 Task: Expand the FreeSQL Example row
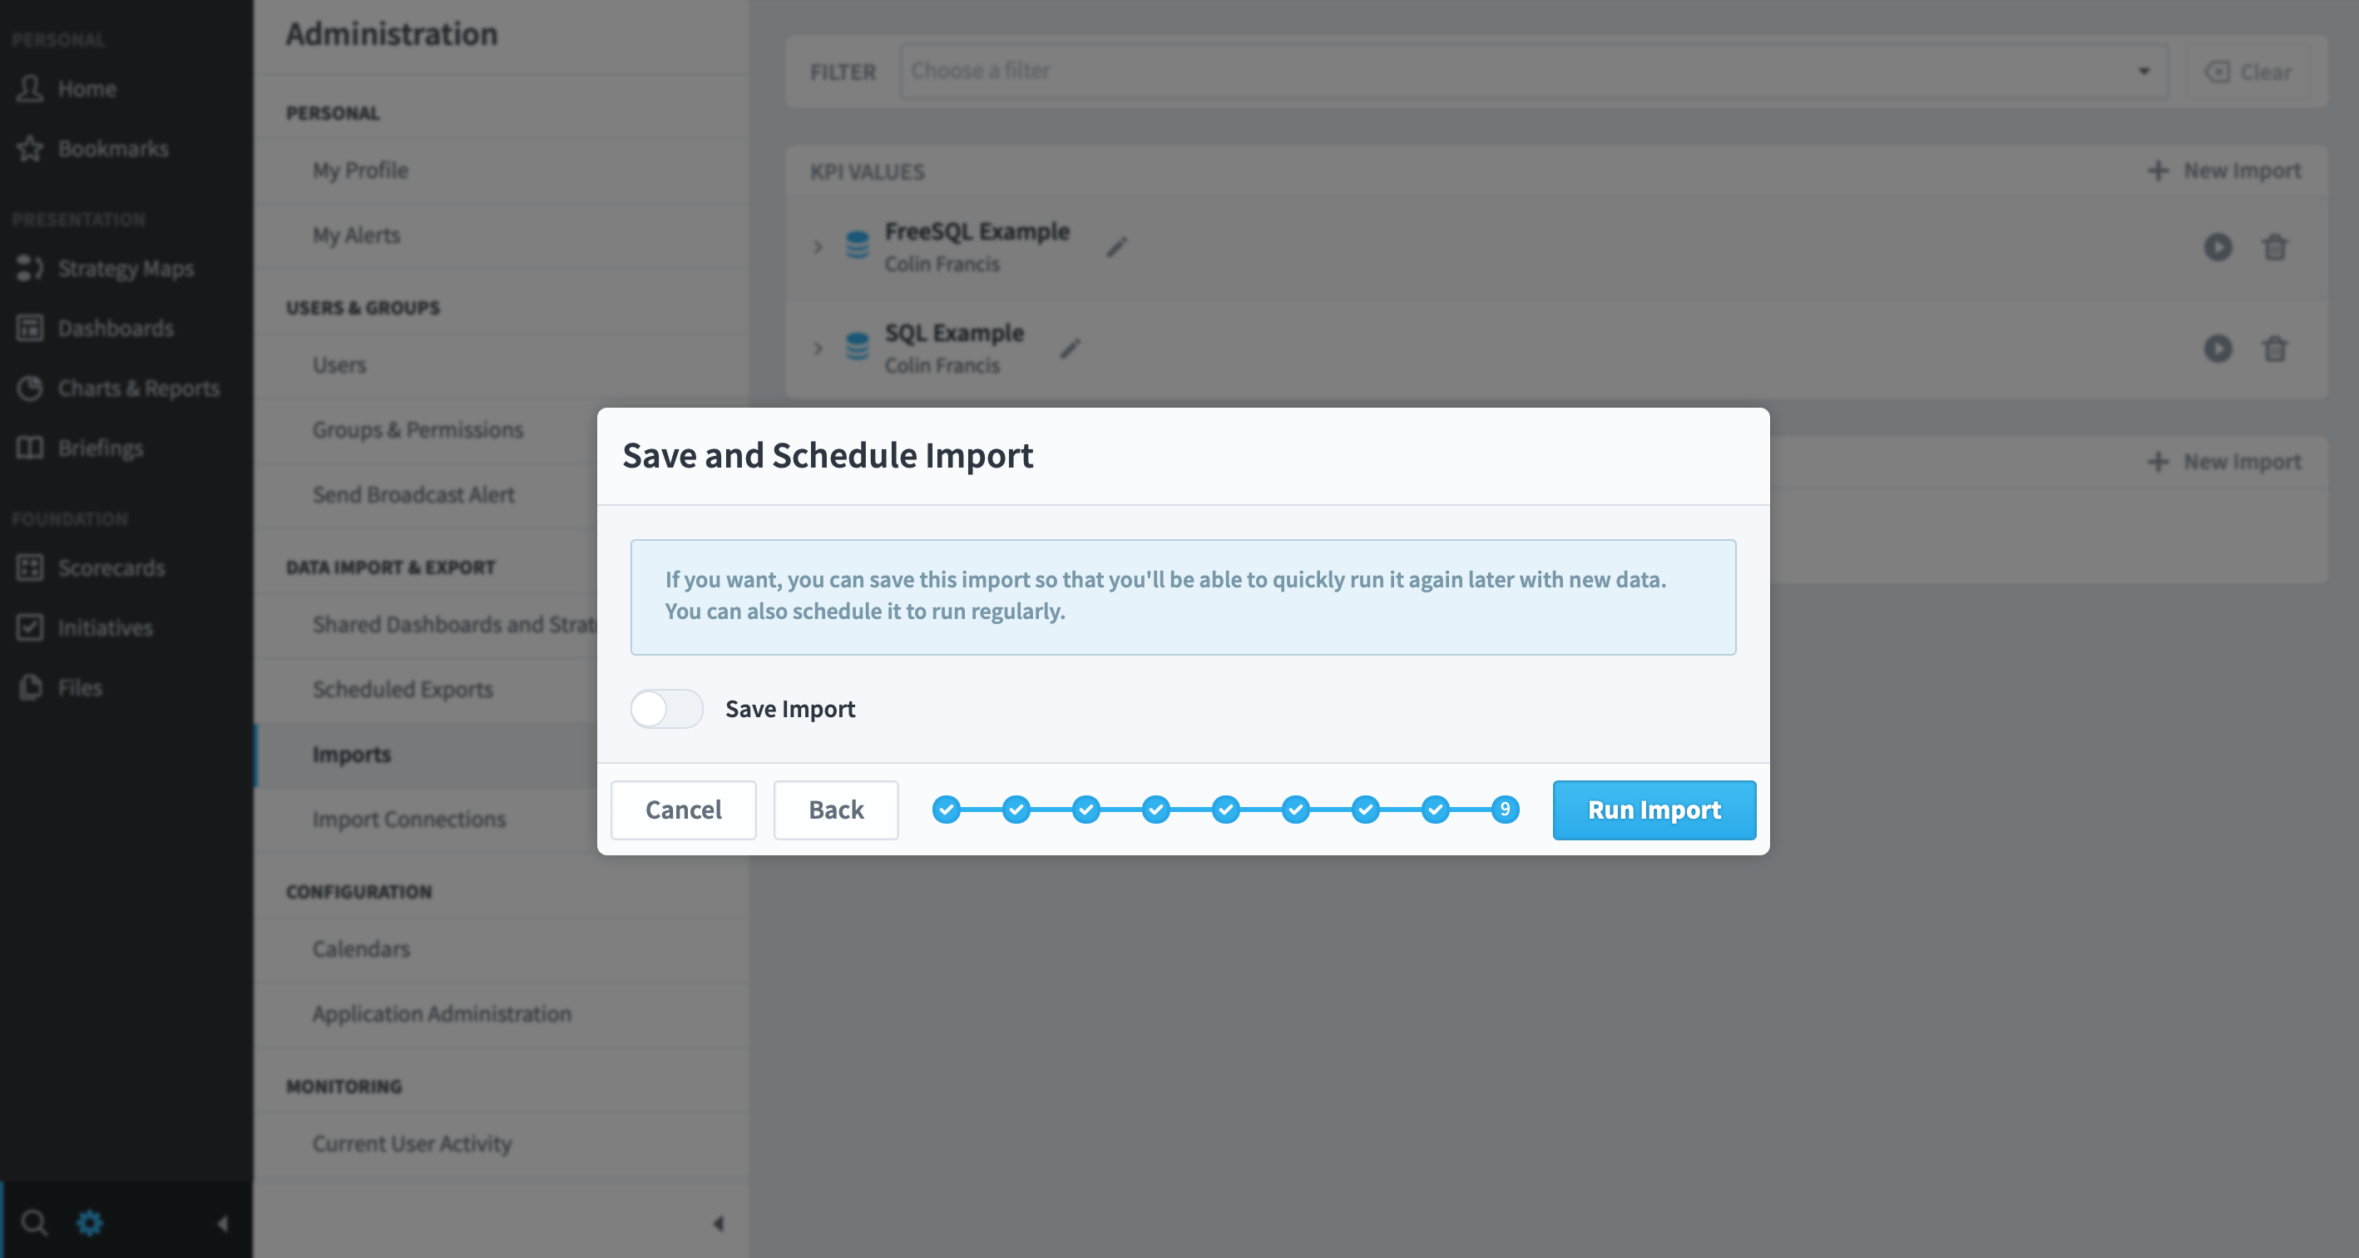[x=818, y=247]
